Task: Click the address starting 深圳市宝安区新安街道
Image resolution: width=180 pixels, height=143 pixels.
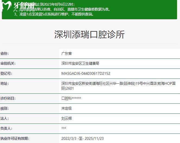Action: (x=118, y=86)
